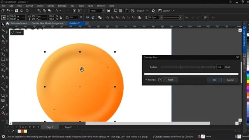The height and width of the screenshot is (140, 249).
Task: Click Cancel in the Gaussian Blur dialog
Action: click(x=230, y=80)
